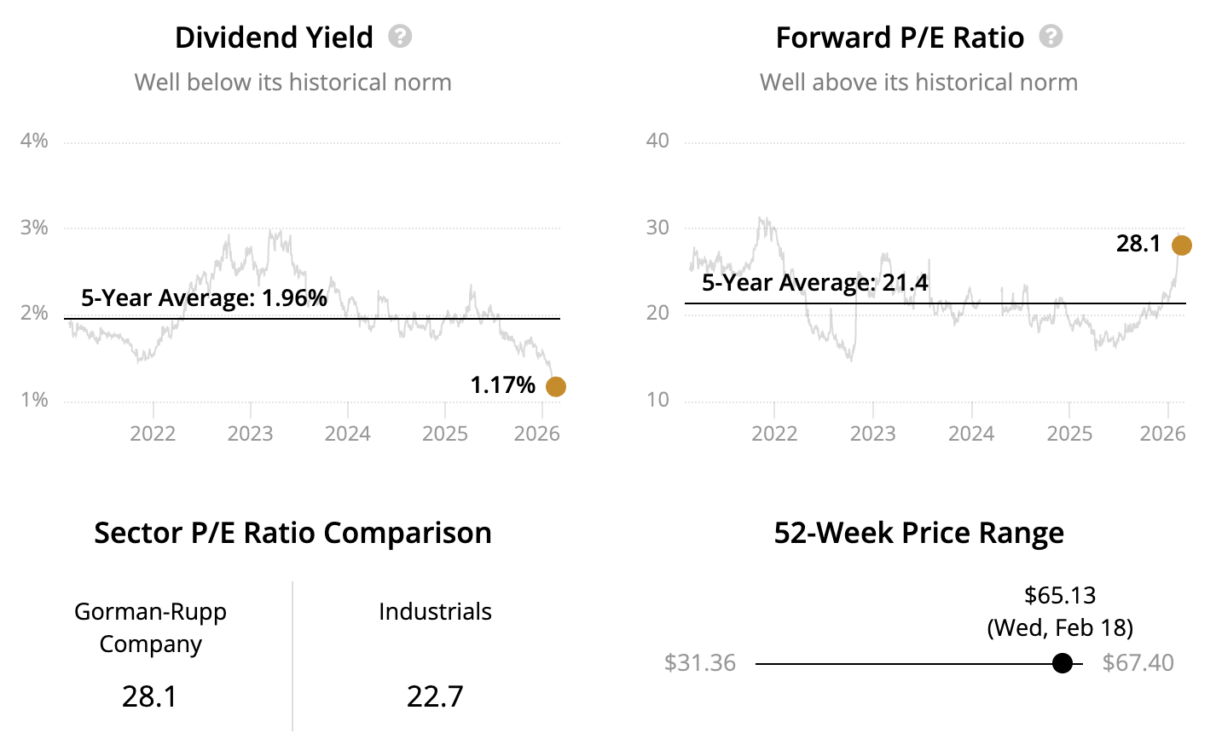This screenshot has width=1216, height=745.
Task: Click the gold dot at 1.17% yield
Action: point(555,387)
